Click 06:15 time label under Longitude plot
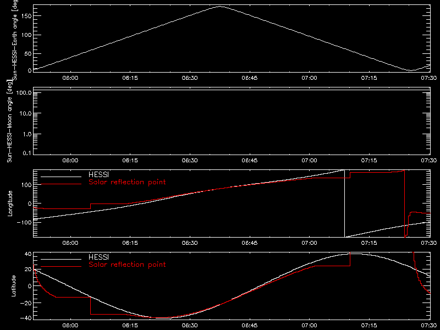 130,243
